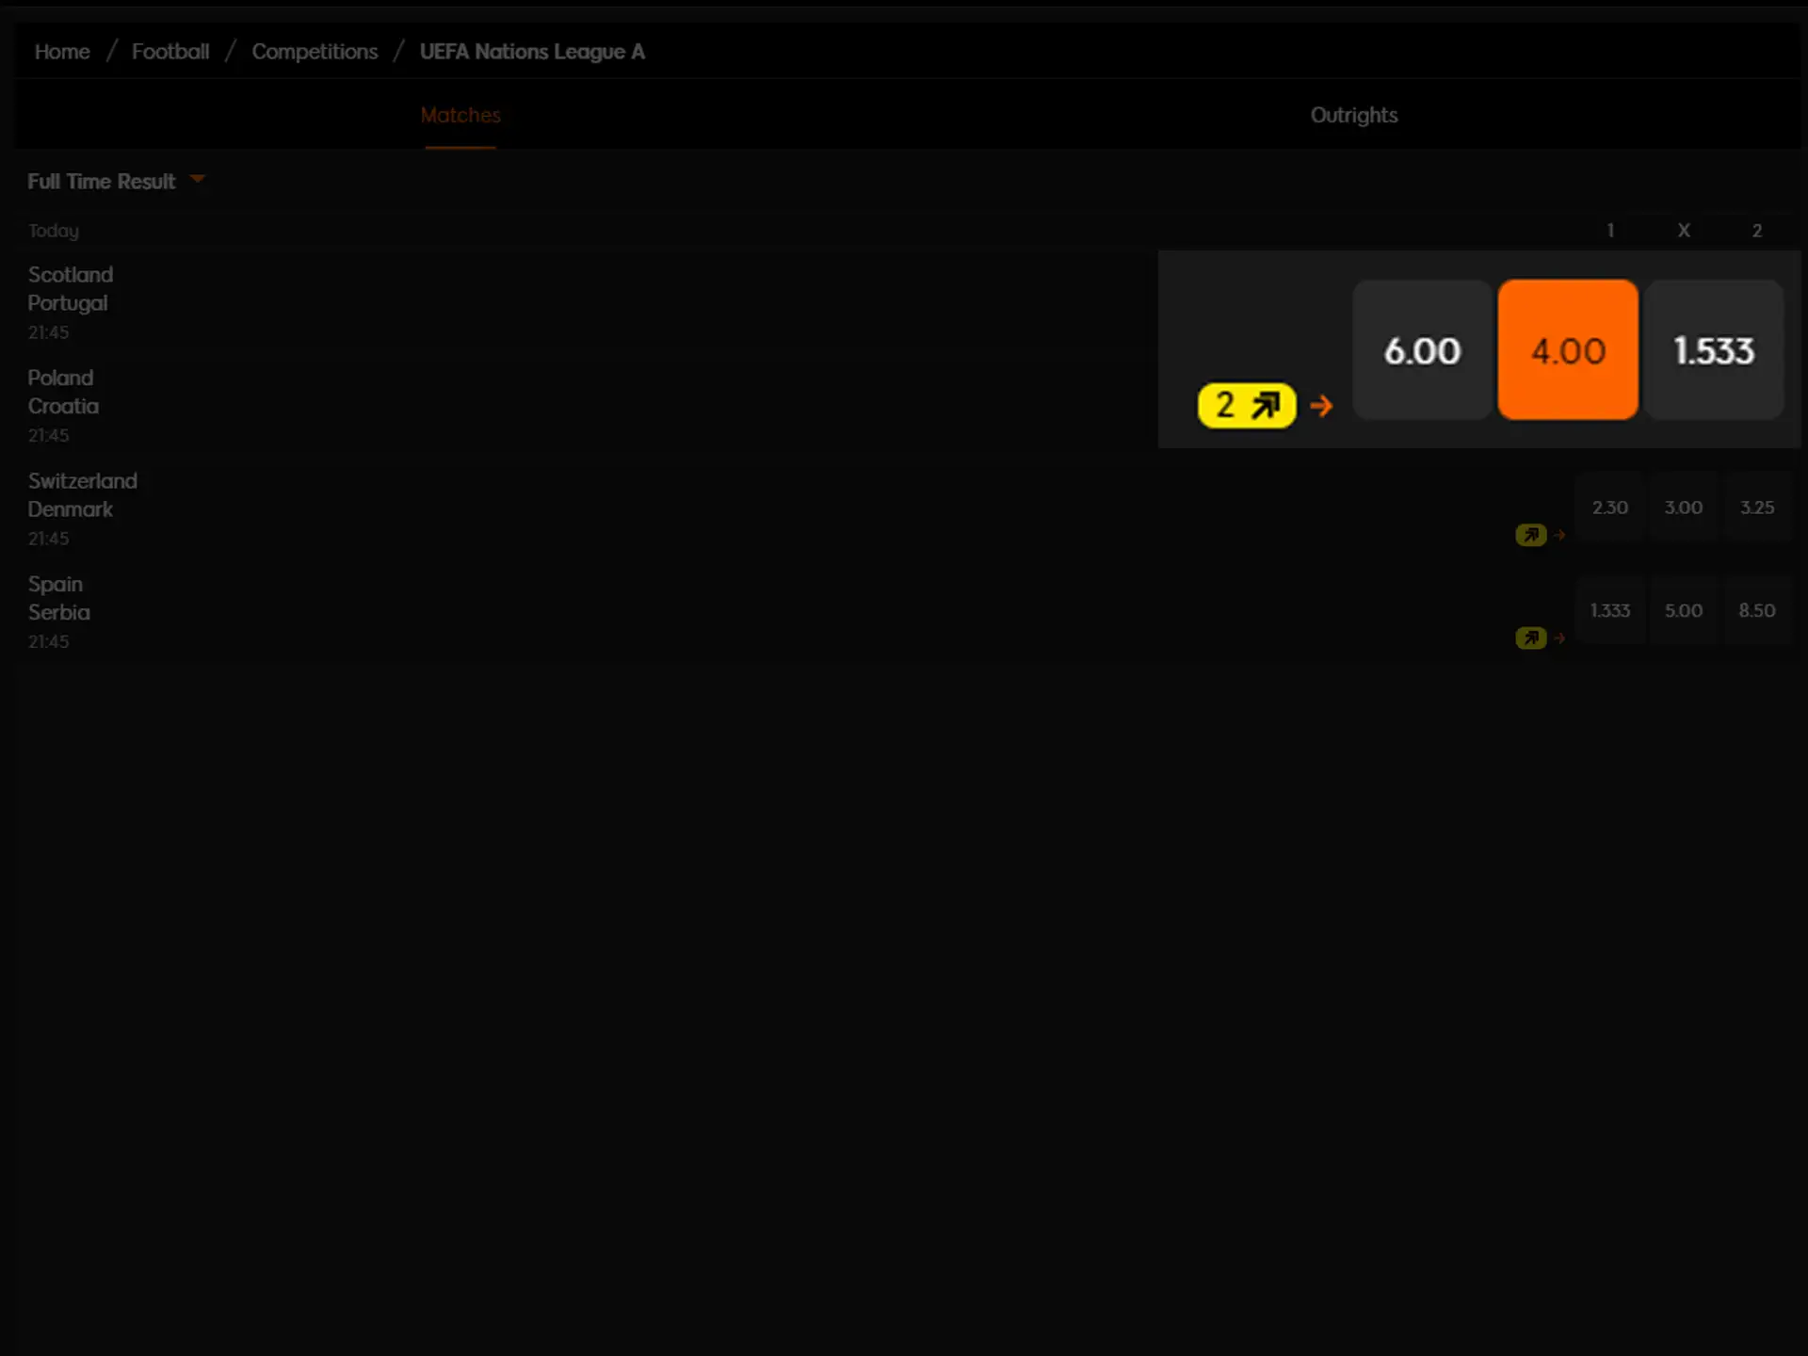Pick Spain to win at 1.333

(1610, 610)
